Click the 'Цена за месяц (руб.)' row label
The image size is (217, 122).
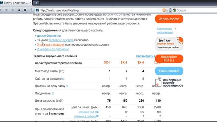[49, 101]
